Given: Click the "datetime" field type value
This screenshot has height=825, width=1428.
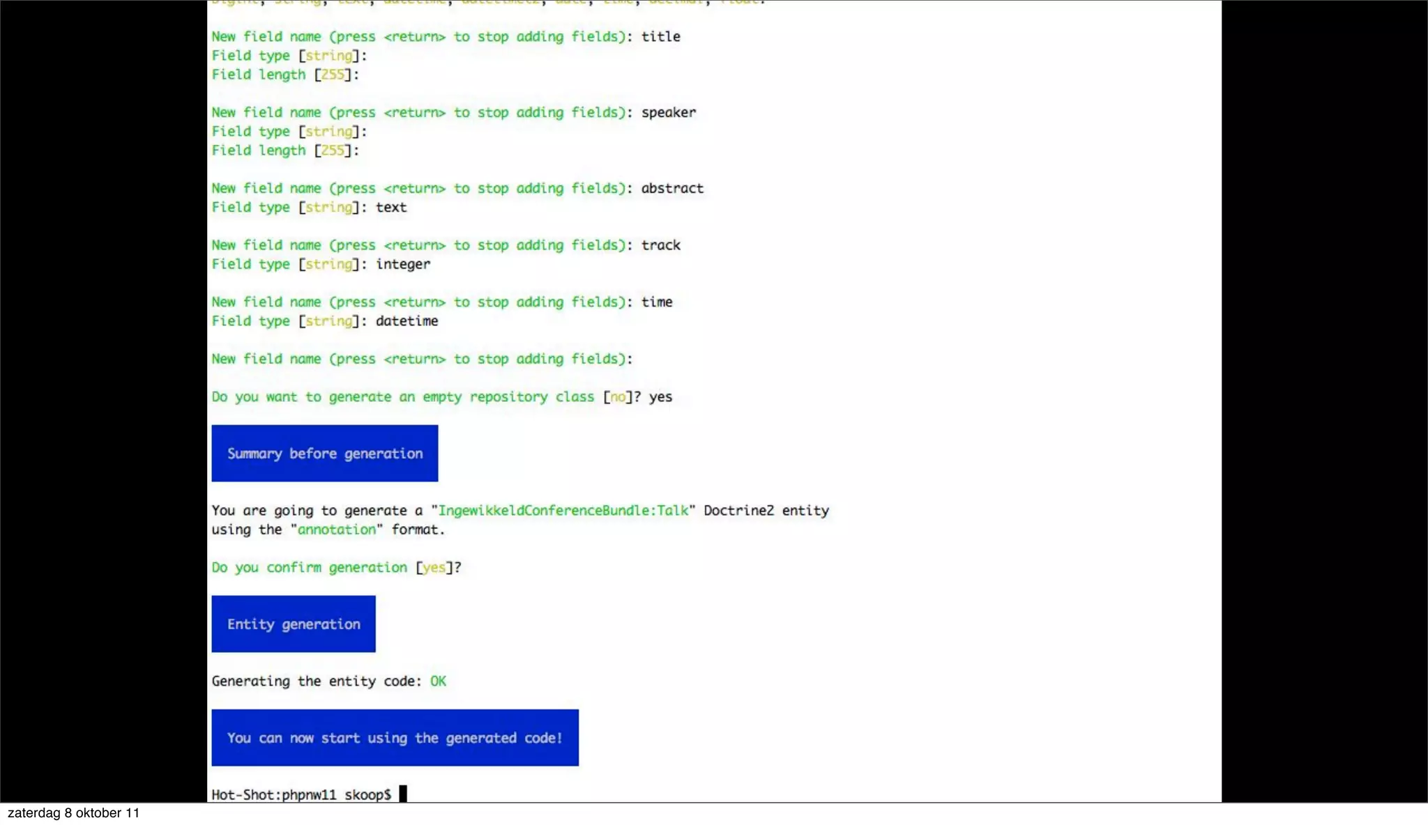Looking at the screenshot, I should pos(407,321).
